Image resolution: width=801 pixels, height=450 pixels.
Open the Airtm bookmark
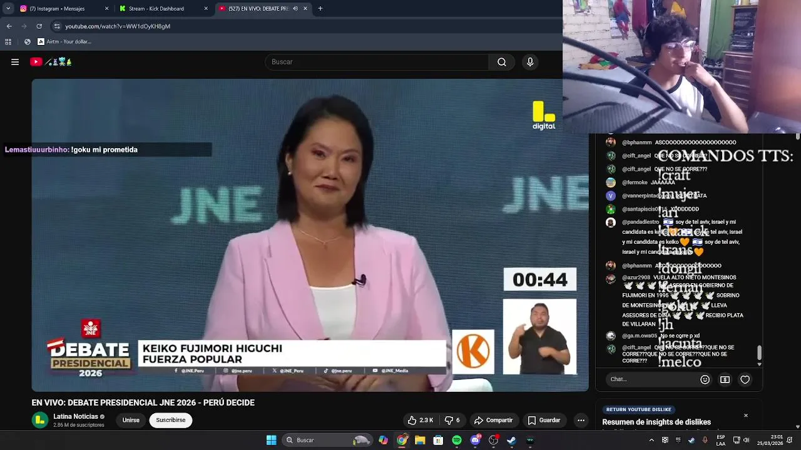[64, 42]
